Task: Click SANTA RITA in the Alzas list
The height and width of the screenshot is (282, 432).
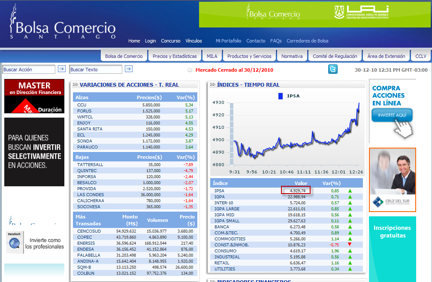Action: point(90,129)
